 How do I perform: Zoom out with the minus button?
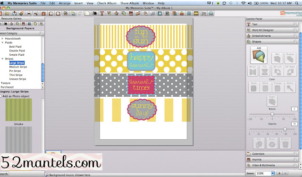(285, 173)
